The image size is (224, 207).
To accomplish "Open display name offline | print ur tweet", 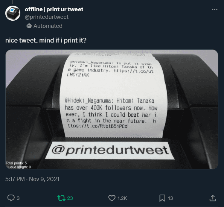I will [x=54, y=9].
